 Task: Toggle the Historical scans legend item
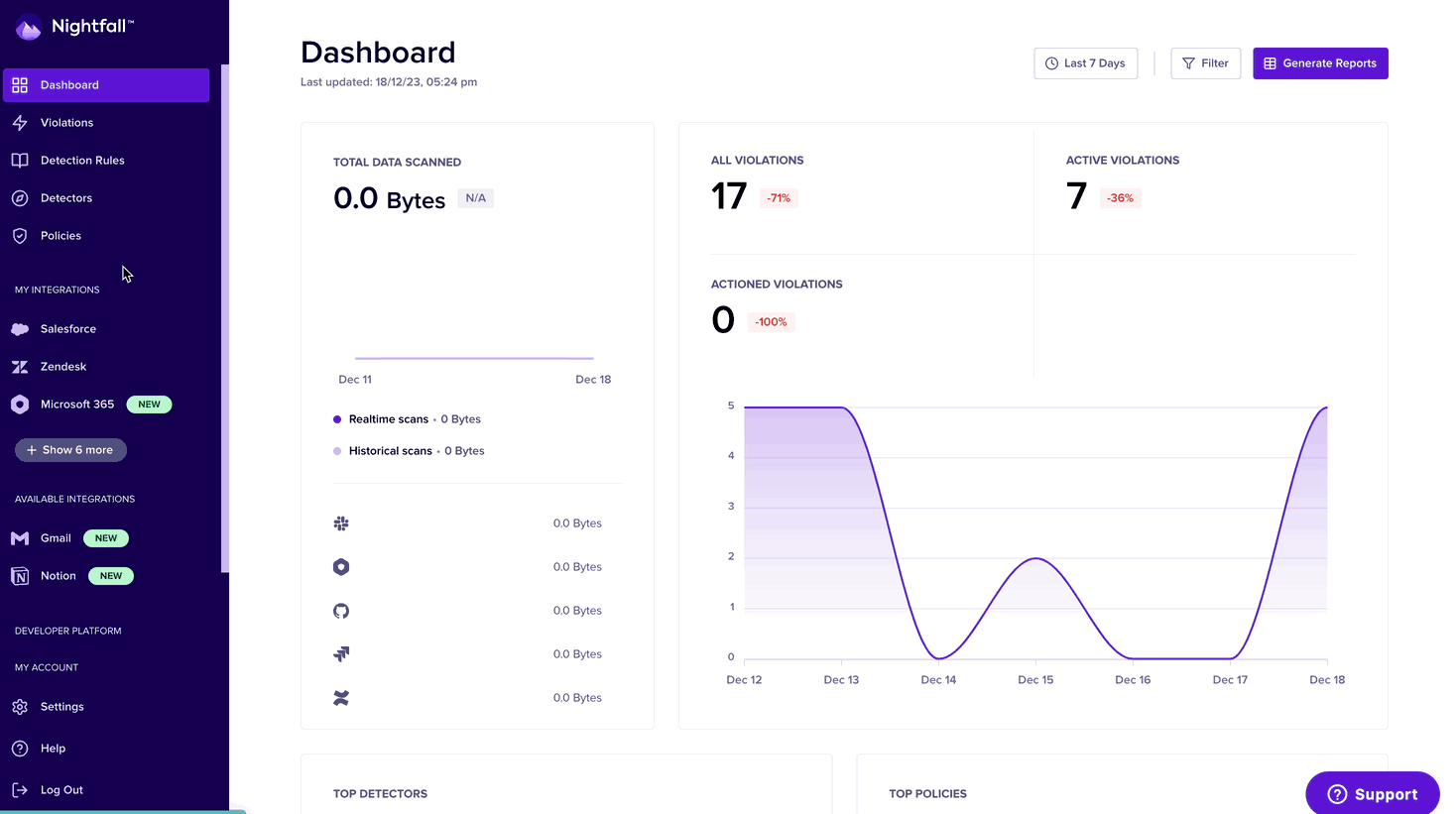(x=390, y=451)
